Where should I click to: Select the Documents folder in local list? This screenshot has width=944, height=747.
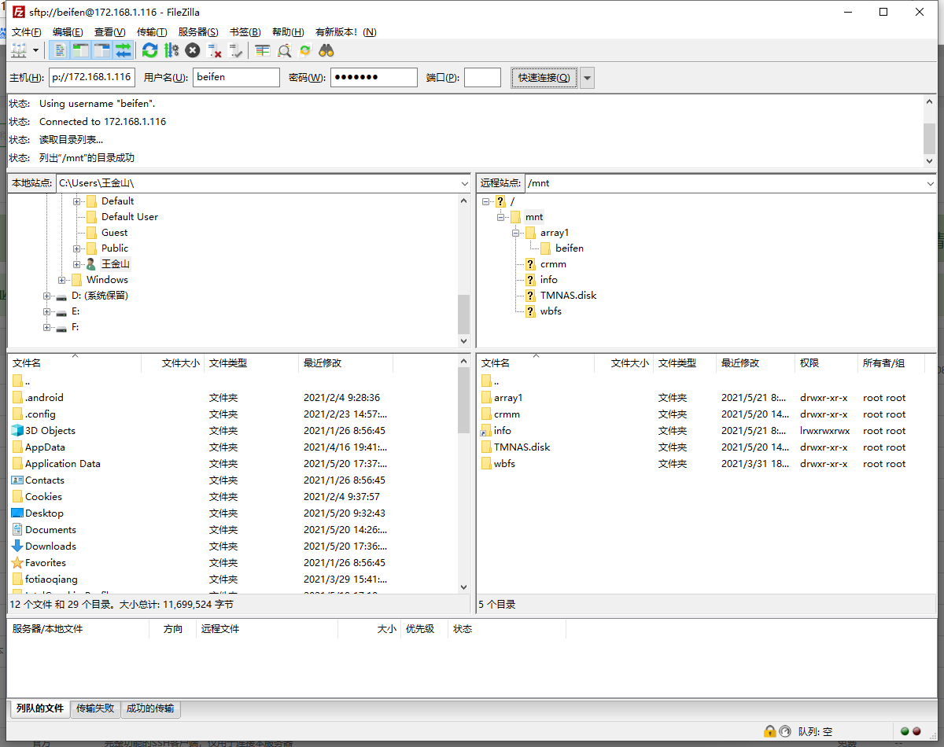click(x=50, y=530)
